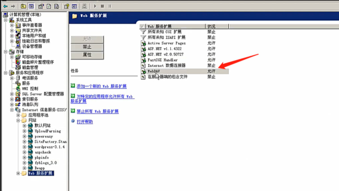The width and height of the screenshot is (339, 191).
Task: Click the 磁盘管理 tree icon
Action: click(18, 67)
